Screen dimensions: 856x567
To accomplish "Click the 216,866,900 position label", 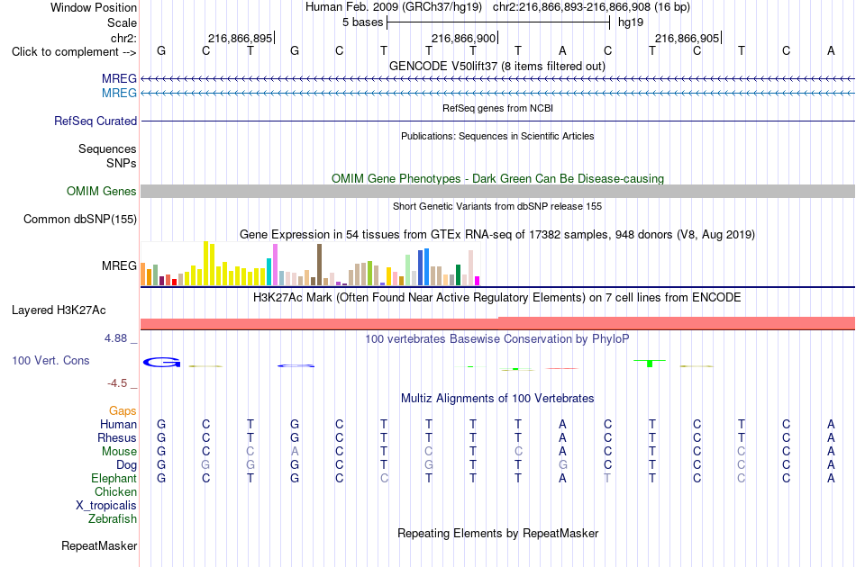I will coord(463,38).
